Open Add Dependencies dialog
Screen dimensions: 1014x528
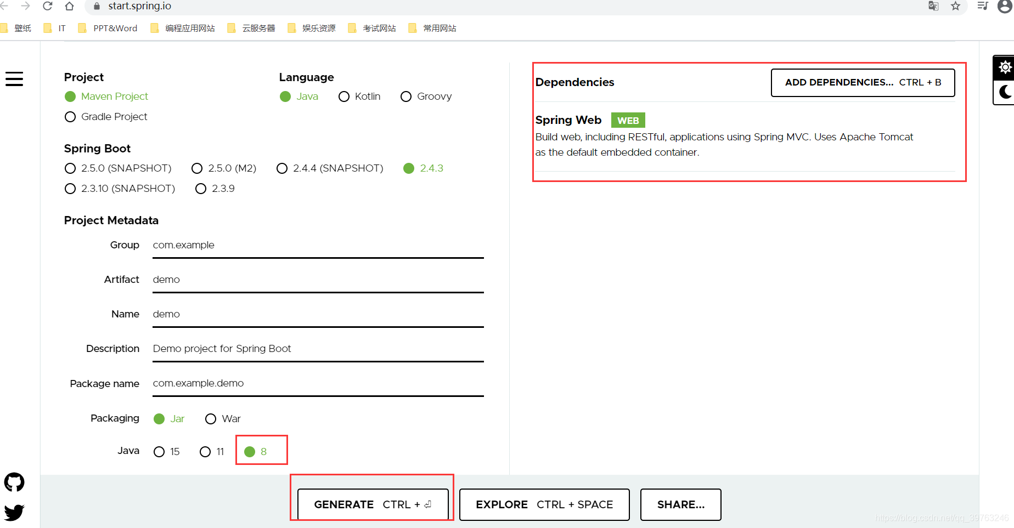863,83
